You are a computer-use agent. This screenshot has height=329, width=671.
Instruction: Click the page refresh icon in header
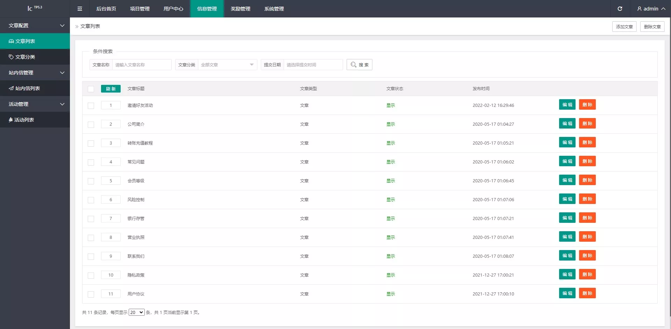click(620, 9)
